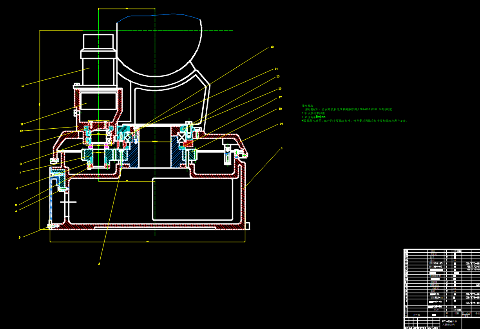This screenshot has height=329, width=480.
Task: Click the HT200 material cell in row 1
Action: (x=457, y=310)
